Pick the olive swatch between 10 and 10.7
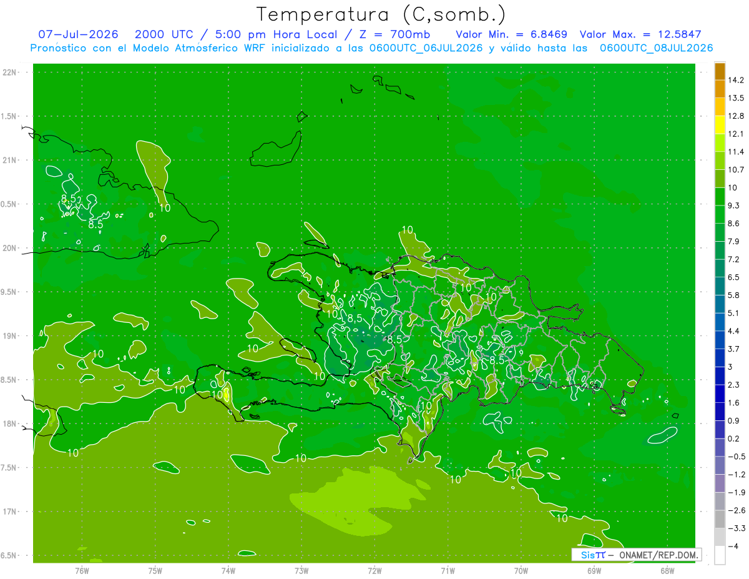The width and height of the screenshot is (749, 579). click(720, 179)
